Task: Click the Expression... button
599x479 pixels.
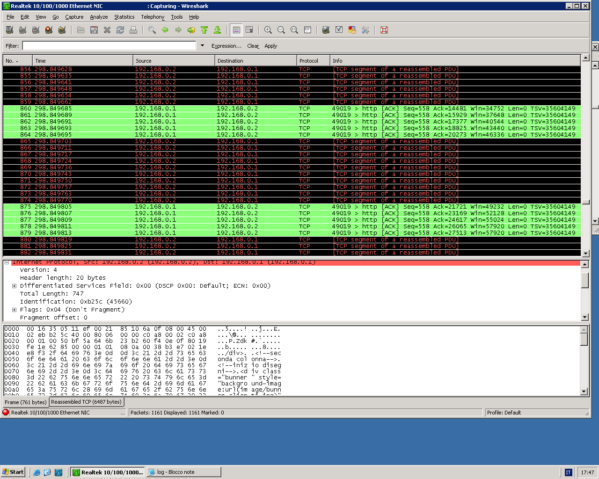Action: coord(226,46)
